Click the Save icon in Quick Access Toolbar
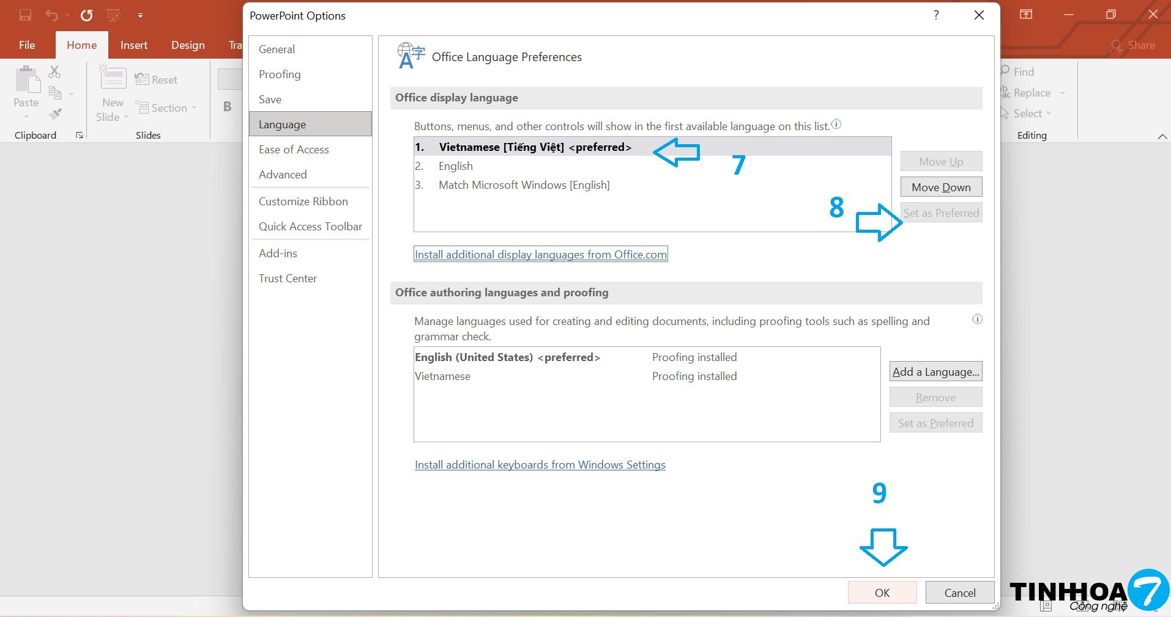The height and width of the screenshot is (617, 1171). [x=25, y=15]
